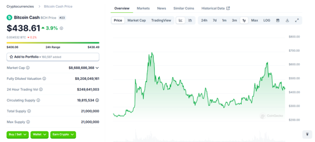Switch to the Markets tab
Viewport: 315px width, 142px height.
[143, 8]
